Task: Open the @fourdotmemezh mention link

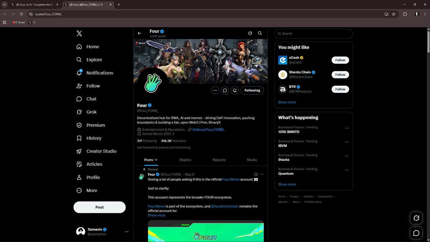Action: [x=225, y=207]
